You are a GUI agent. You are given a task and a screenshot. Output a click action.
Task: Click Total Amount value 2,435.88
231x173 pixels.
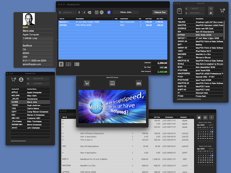tap(162, 72)
